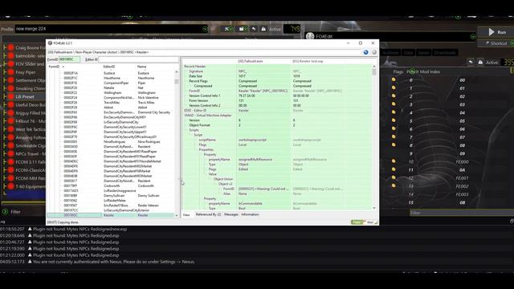Toggle the FOV Slider mod enabled state

coord(10,64)
